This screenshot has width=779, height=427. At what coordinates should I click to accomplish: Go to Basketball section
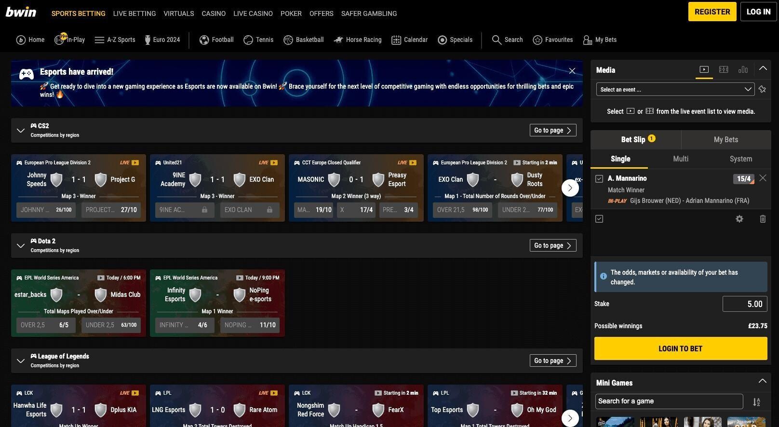304,40
